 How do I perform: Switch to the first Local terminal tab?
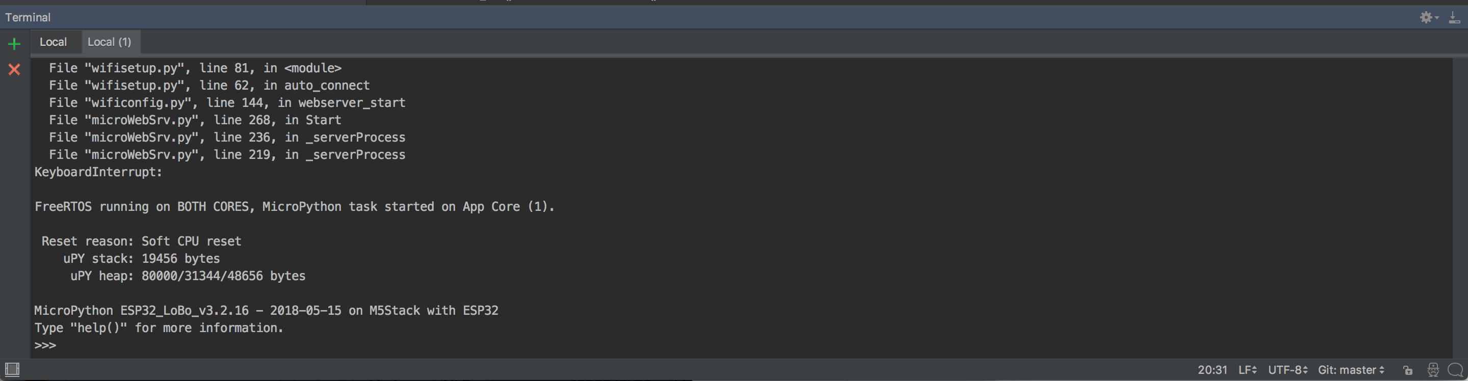[x=53, y=42]
